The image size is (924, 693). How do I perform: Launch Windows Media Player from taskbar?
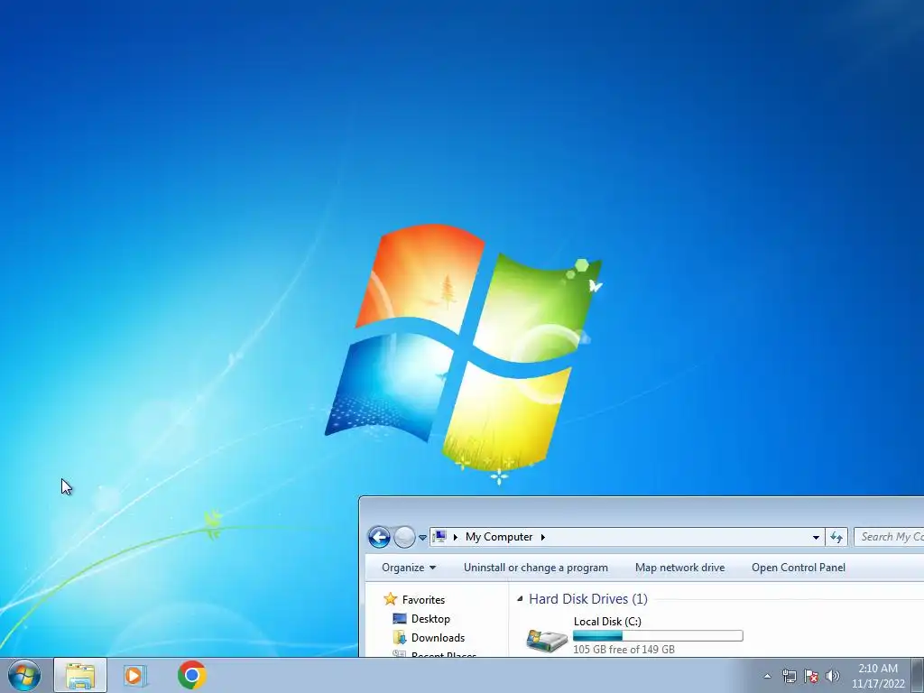[x=135, y=675]
